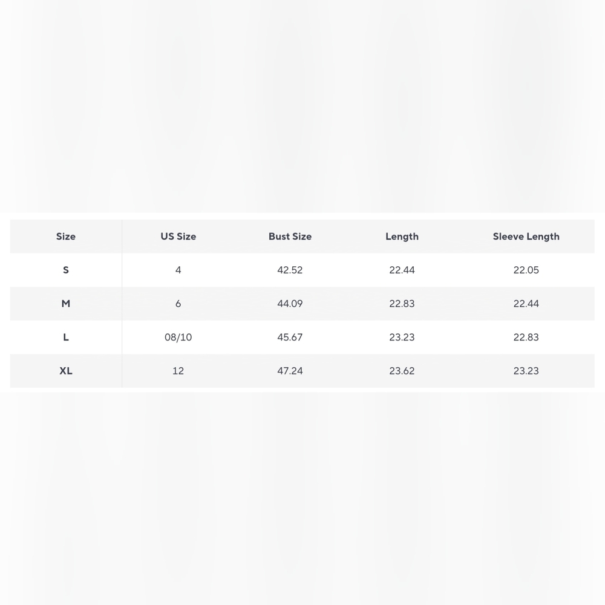Select the S size row label
The width and height of the screenshot is (605, 605).
point(65,270)
